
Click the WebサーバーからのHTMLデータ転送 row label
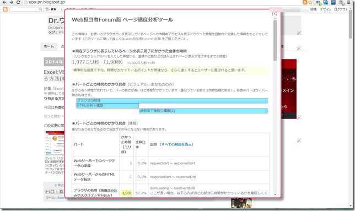click(x=94, y=177)
